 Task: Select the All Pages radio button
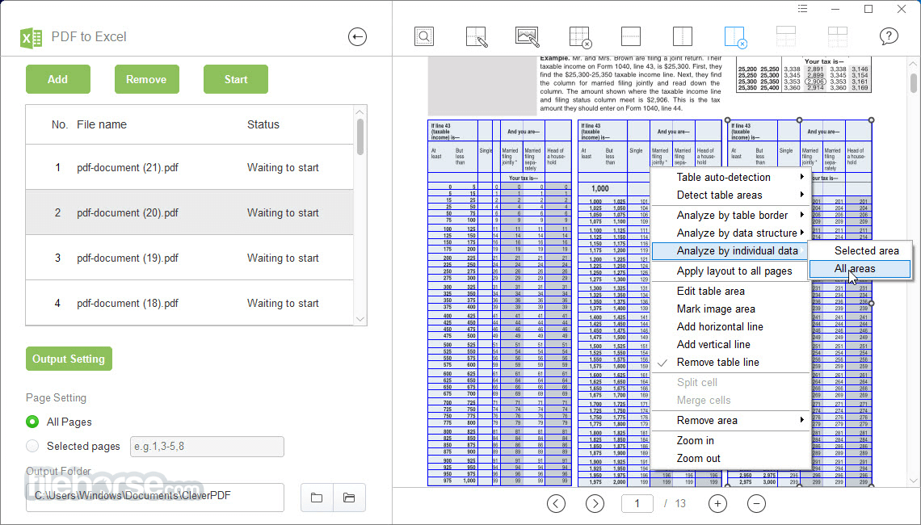pyautogui.click(x=32, y=422)
